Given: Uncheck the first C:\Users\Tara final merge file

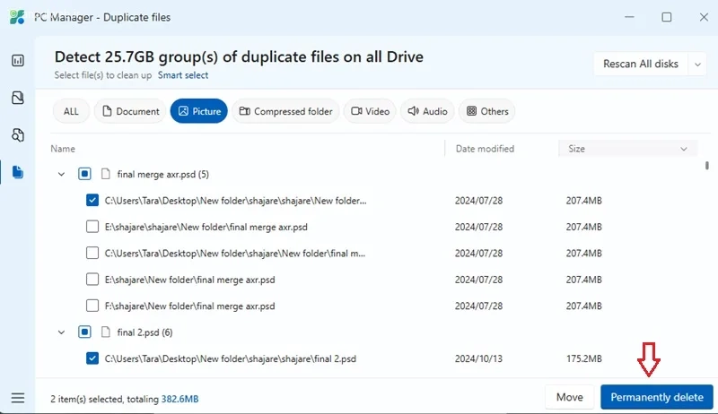Looking at the screenshot, I should 92,200.
